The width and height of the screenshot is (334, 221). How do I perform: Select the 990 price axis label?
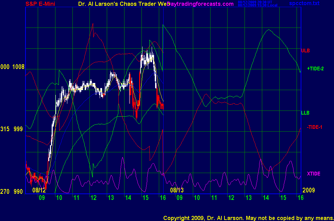click(x=18, y=192)
